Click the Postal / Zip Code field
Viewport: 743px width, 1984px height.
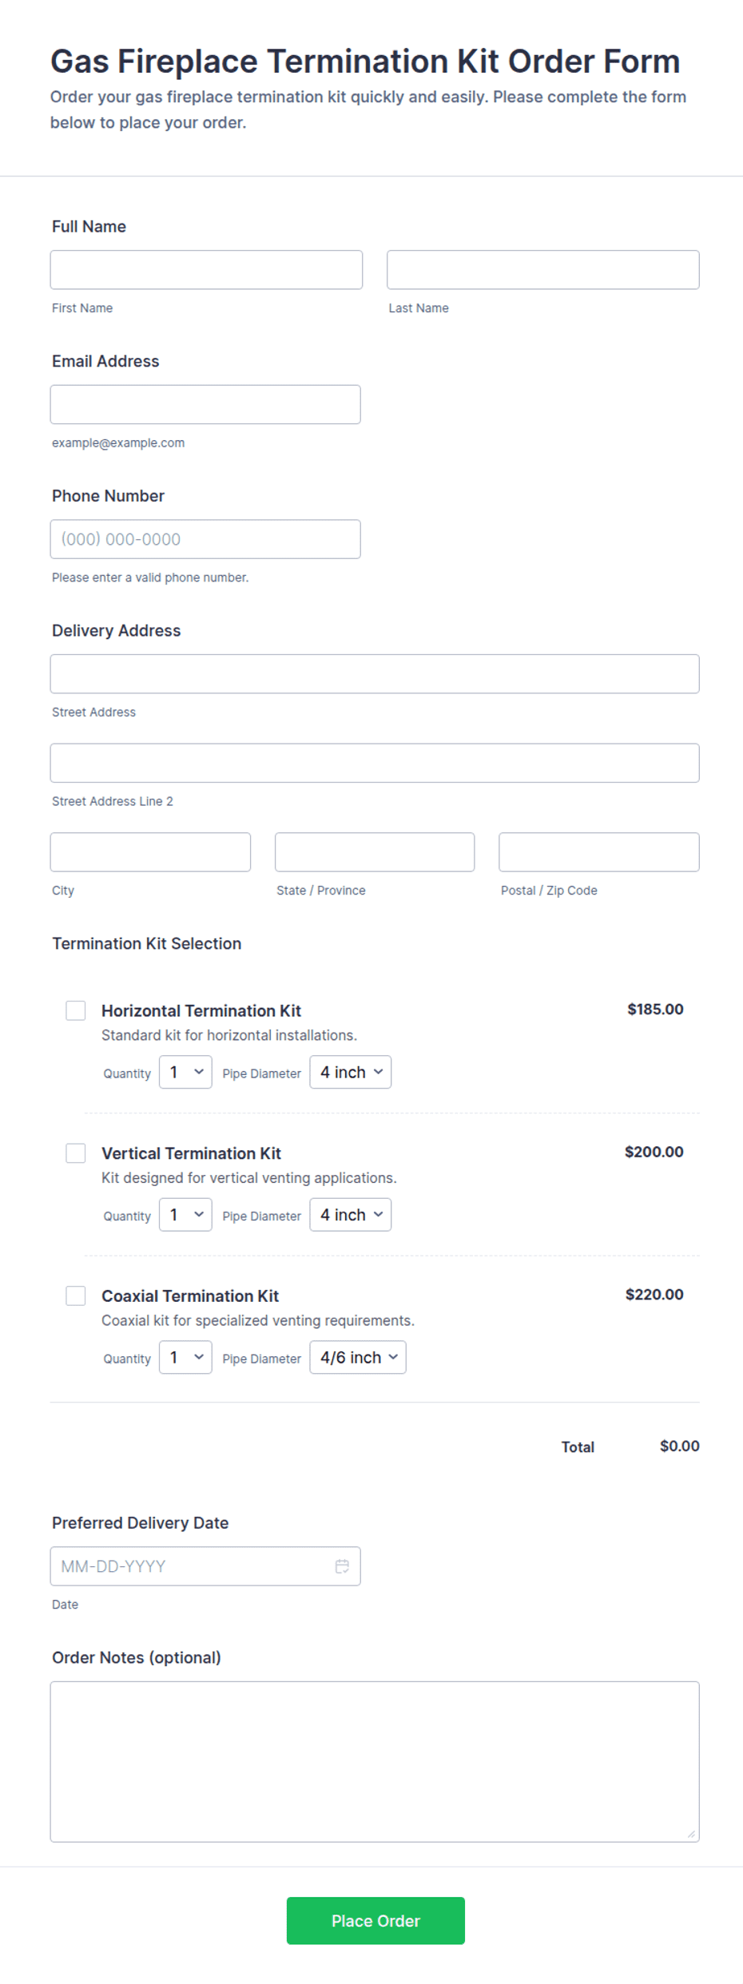(x=599, y=852)
